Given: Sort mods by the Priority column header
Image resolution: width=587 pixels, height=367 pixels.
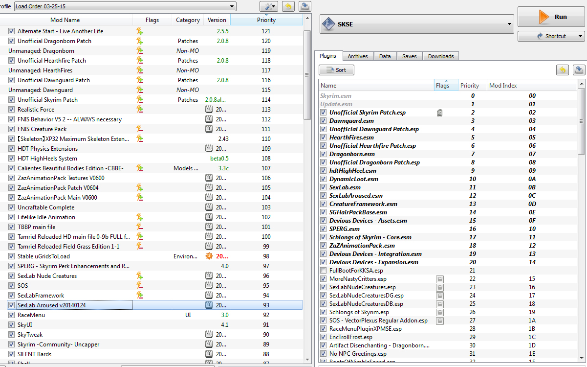Looking at the screenshot, I should click(266, 20).
